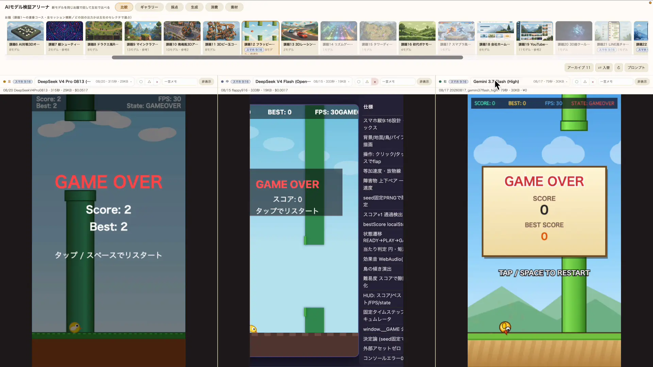Image resolution: width=653 pixels, height=367 pixels.
Task: Click タップ / スペースでリスタート in left game
Action: click(x=108, y=255)
